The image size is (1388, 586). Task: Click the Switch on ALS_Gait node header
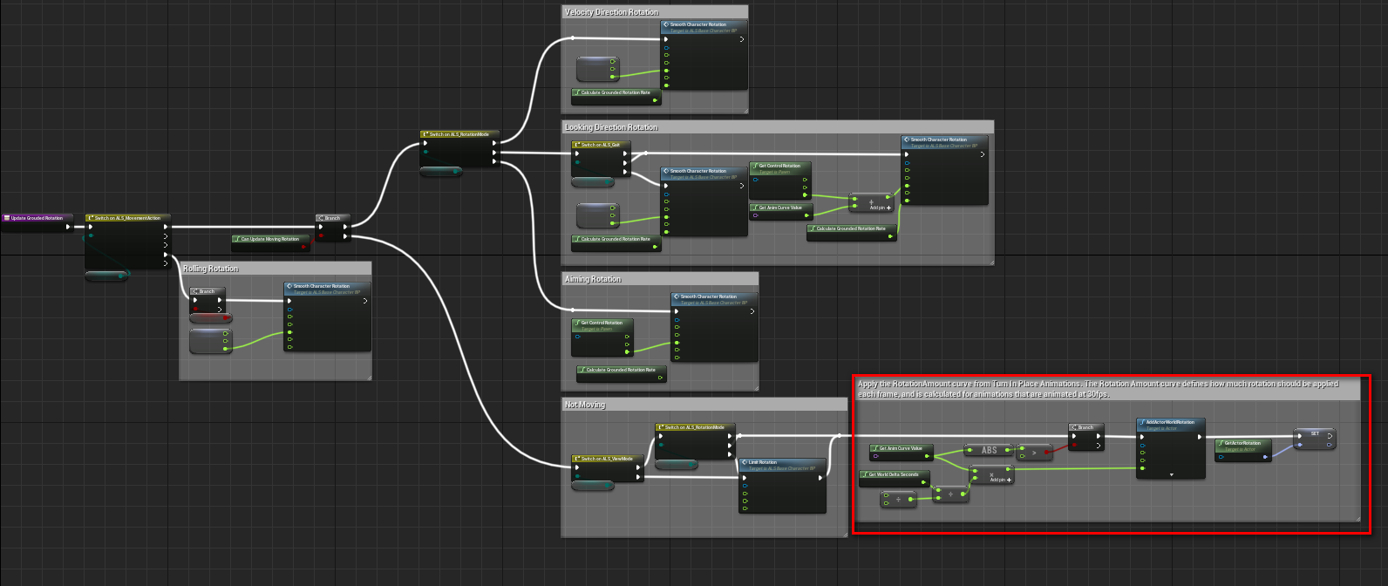click(601, 145)
